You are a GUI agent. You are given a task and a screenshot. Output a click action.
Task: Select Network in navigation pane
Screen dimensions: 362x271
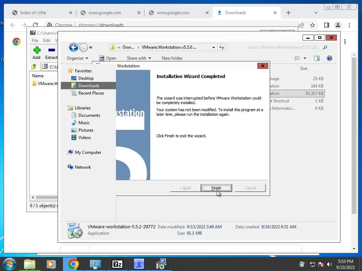pyautogui.click(x=79, y=167)
